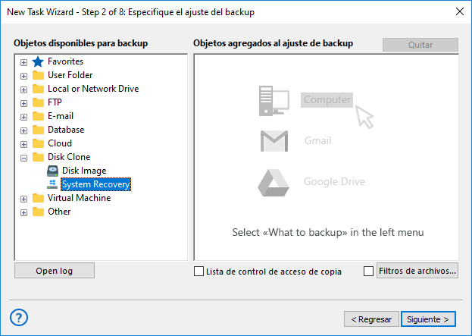This screenshot has width=472, height=336.
Task: Click the Disk Image drive icon
Action: [x=52, y=171]
